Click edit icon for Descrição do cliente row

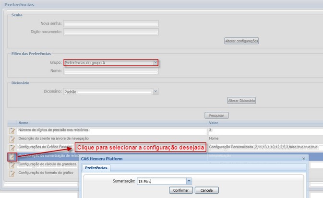coord(12,139)
